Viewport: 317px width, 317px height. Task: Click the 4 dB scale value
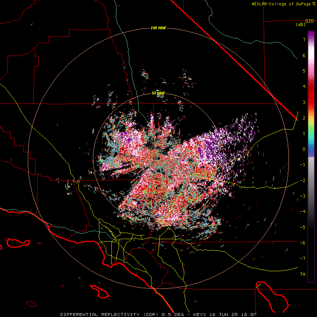pos(304,87)
